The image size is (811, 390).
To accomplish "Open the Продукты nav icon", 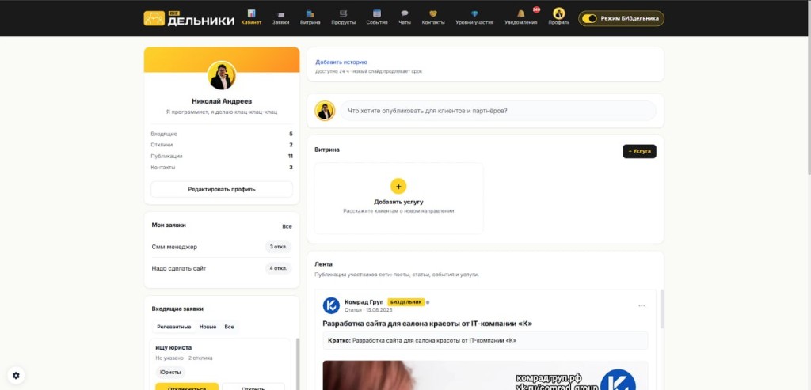I will (344, 14).
